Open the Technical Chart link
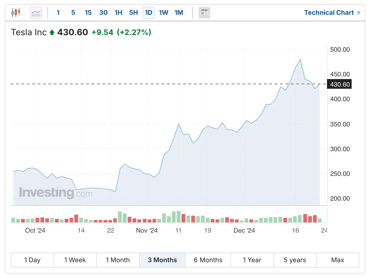Image resolution: width=369 pixels, height=277 pixels. (332, 13)
